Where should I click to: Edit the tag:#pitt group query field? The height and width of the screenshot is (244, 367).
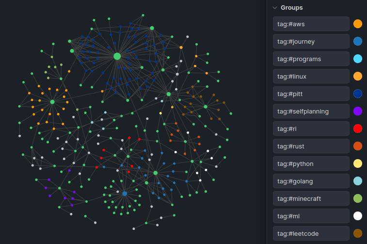coord(311,94)
